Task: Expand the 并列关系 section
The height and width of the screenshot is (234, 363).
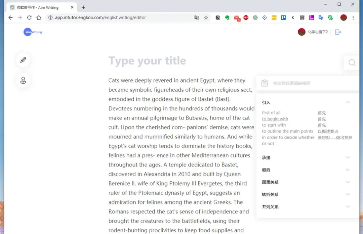Action: [x=348, y=206]
